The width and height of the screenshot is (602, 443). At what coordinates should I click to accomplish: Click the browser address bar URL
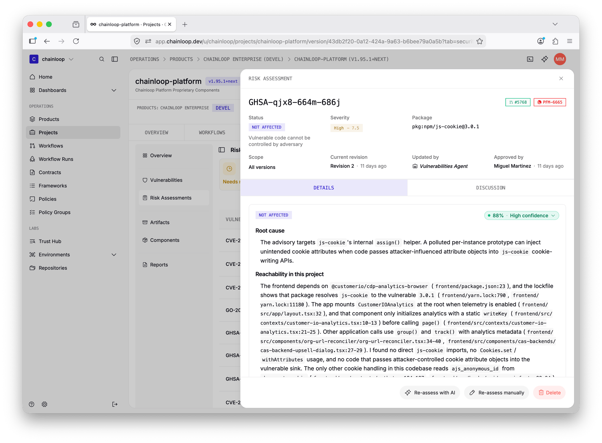pyautogui.click(x=314, y=41)
